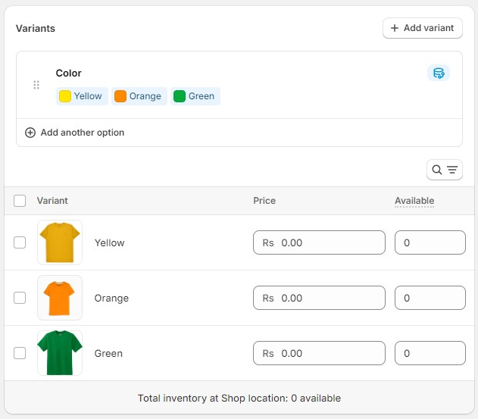478x419 pixels.
Task: Click the connected metafield database icon
Action: pos(439,73)
